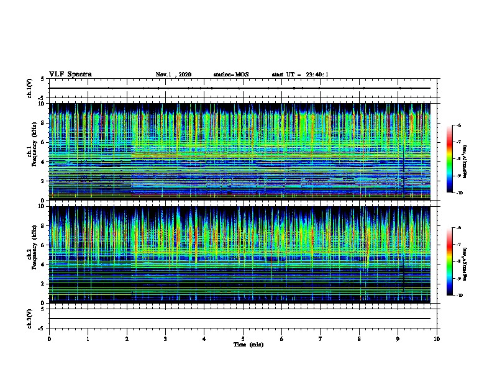
Task: Click the "-6" label on ch.1 colorbar
Action: (x=458, y=125)
